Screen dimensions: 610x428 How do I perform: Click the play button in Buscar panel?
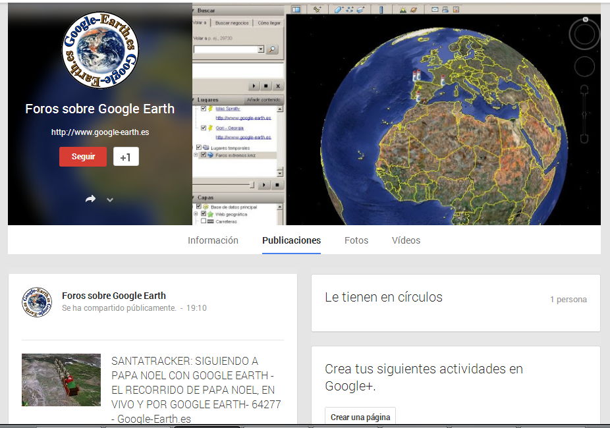254,86
